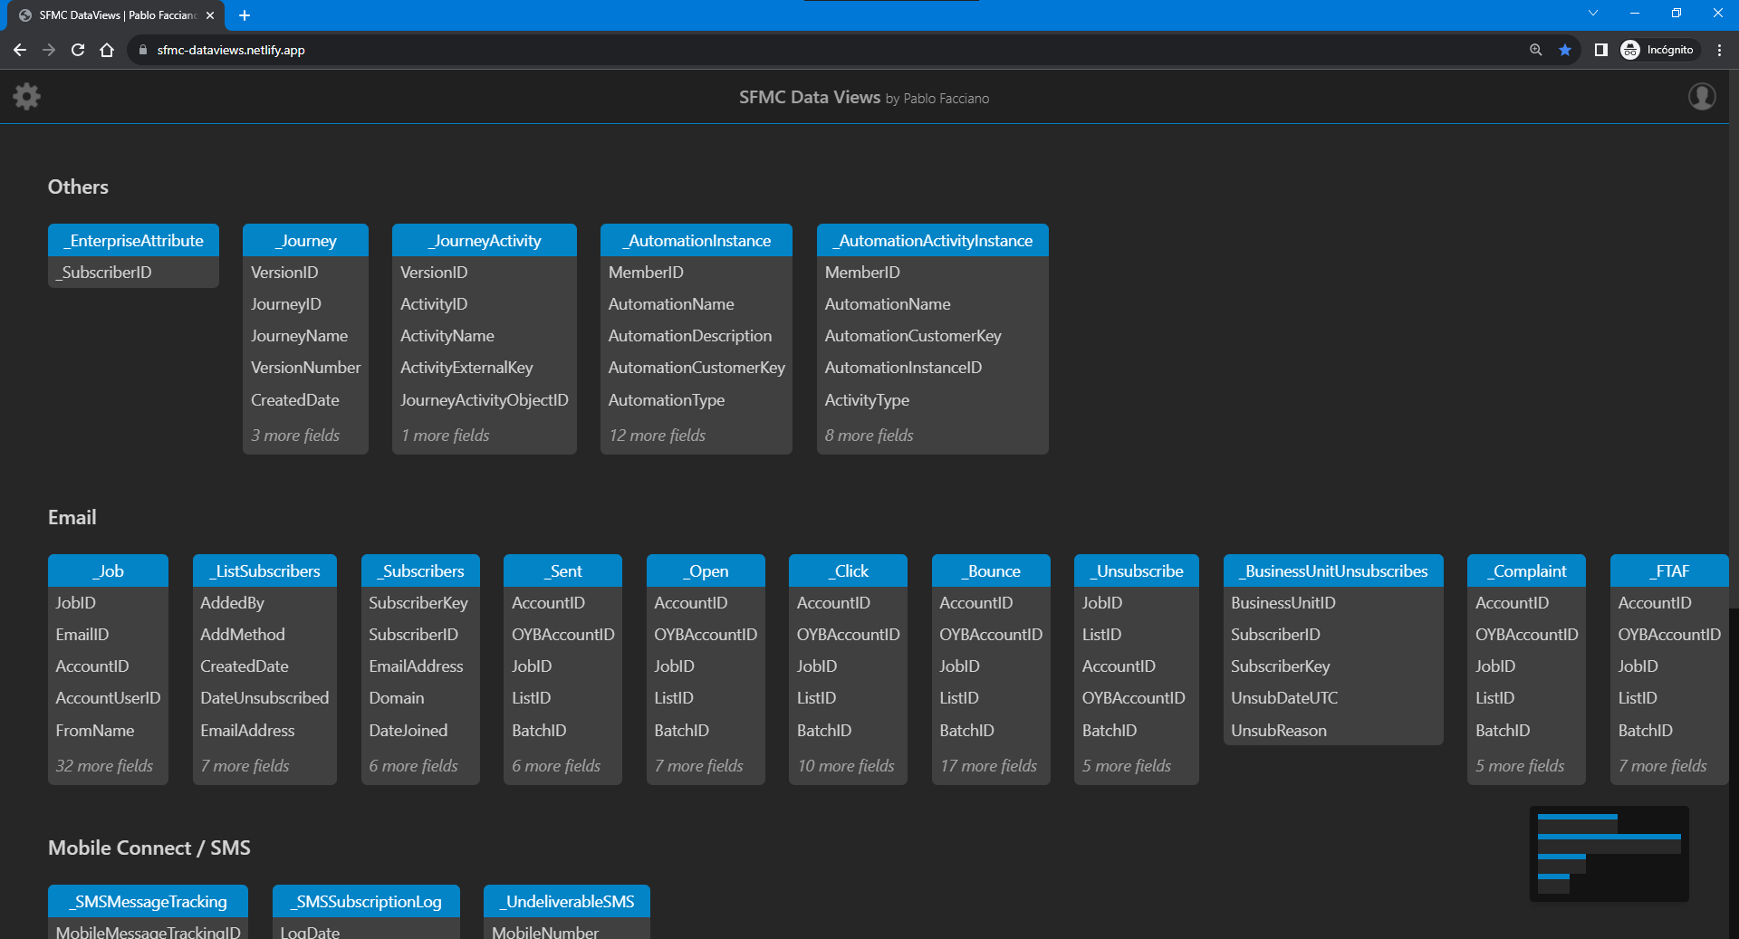The height and width of the screenshot is (939, 1739).
Task: Click the Mobile Connect / SMS section heading
Action: point(149,848)
